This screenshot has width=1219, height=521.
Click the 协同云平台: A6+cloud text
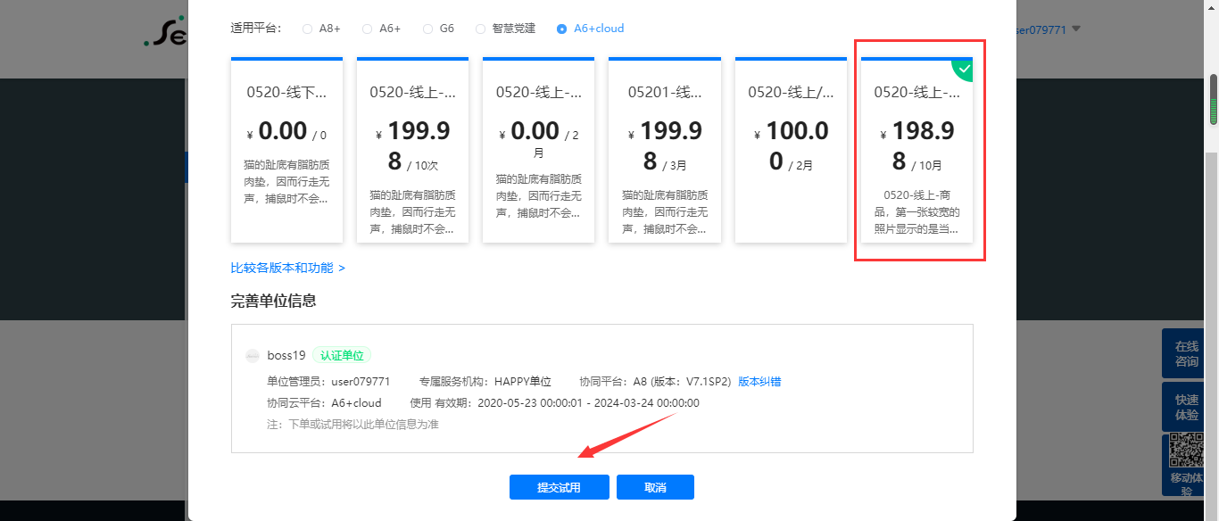tap(324, 403)
